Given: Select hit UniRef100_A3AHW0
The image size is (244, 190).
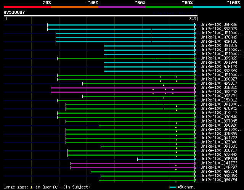Looking at the screenshot, I should pyautogui.click(x=219, y=117).
